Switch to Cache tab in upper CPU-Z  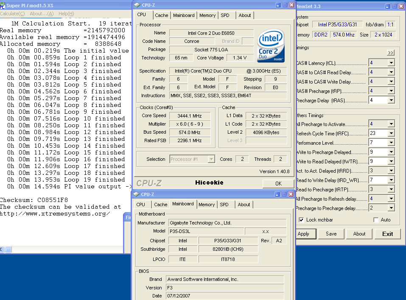pos(162,15)
